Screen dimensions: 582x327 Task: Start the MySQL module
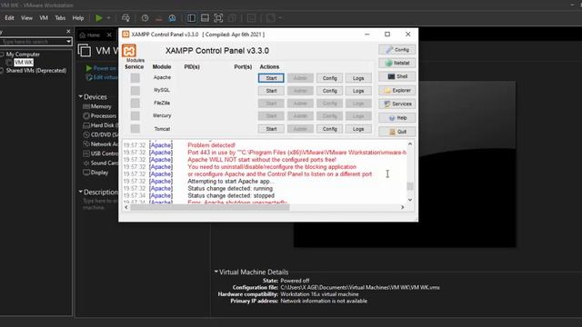[271, 91]
